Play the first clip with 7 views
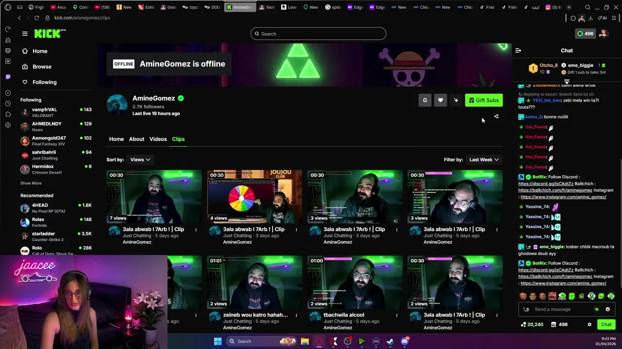This screenshot has height=349, width=622. tap(154, 196)
